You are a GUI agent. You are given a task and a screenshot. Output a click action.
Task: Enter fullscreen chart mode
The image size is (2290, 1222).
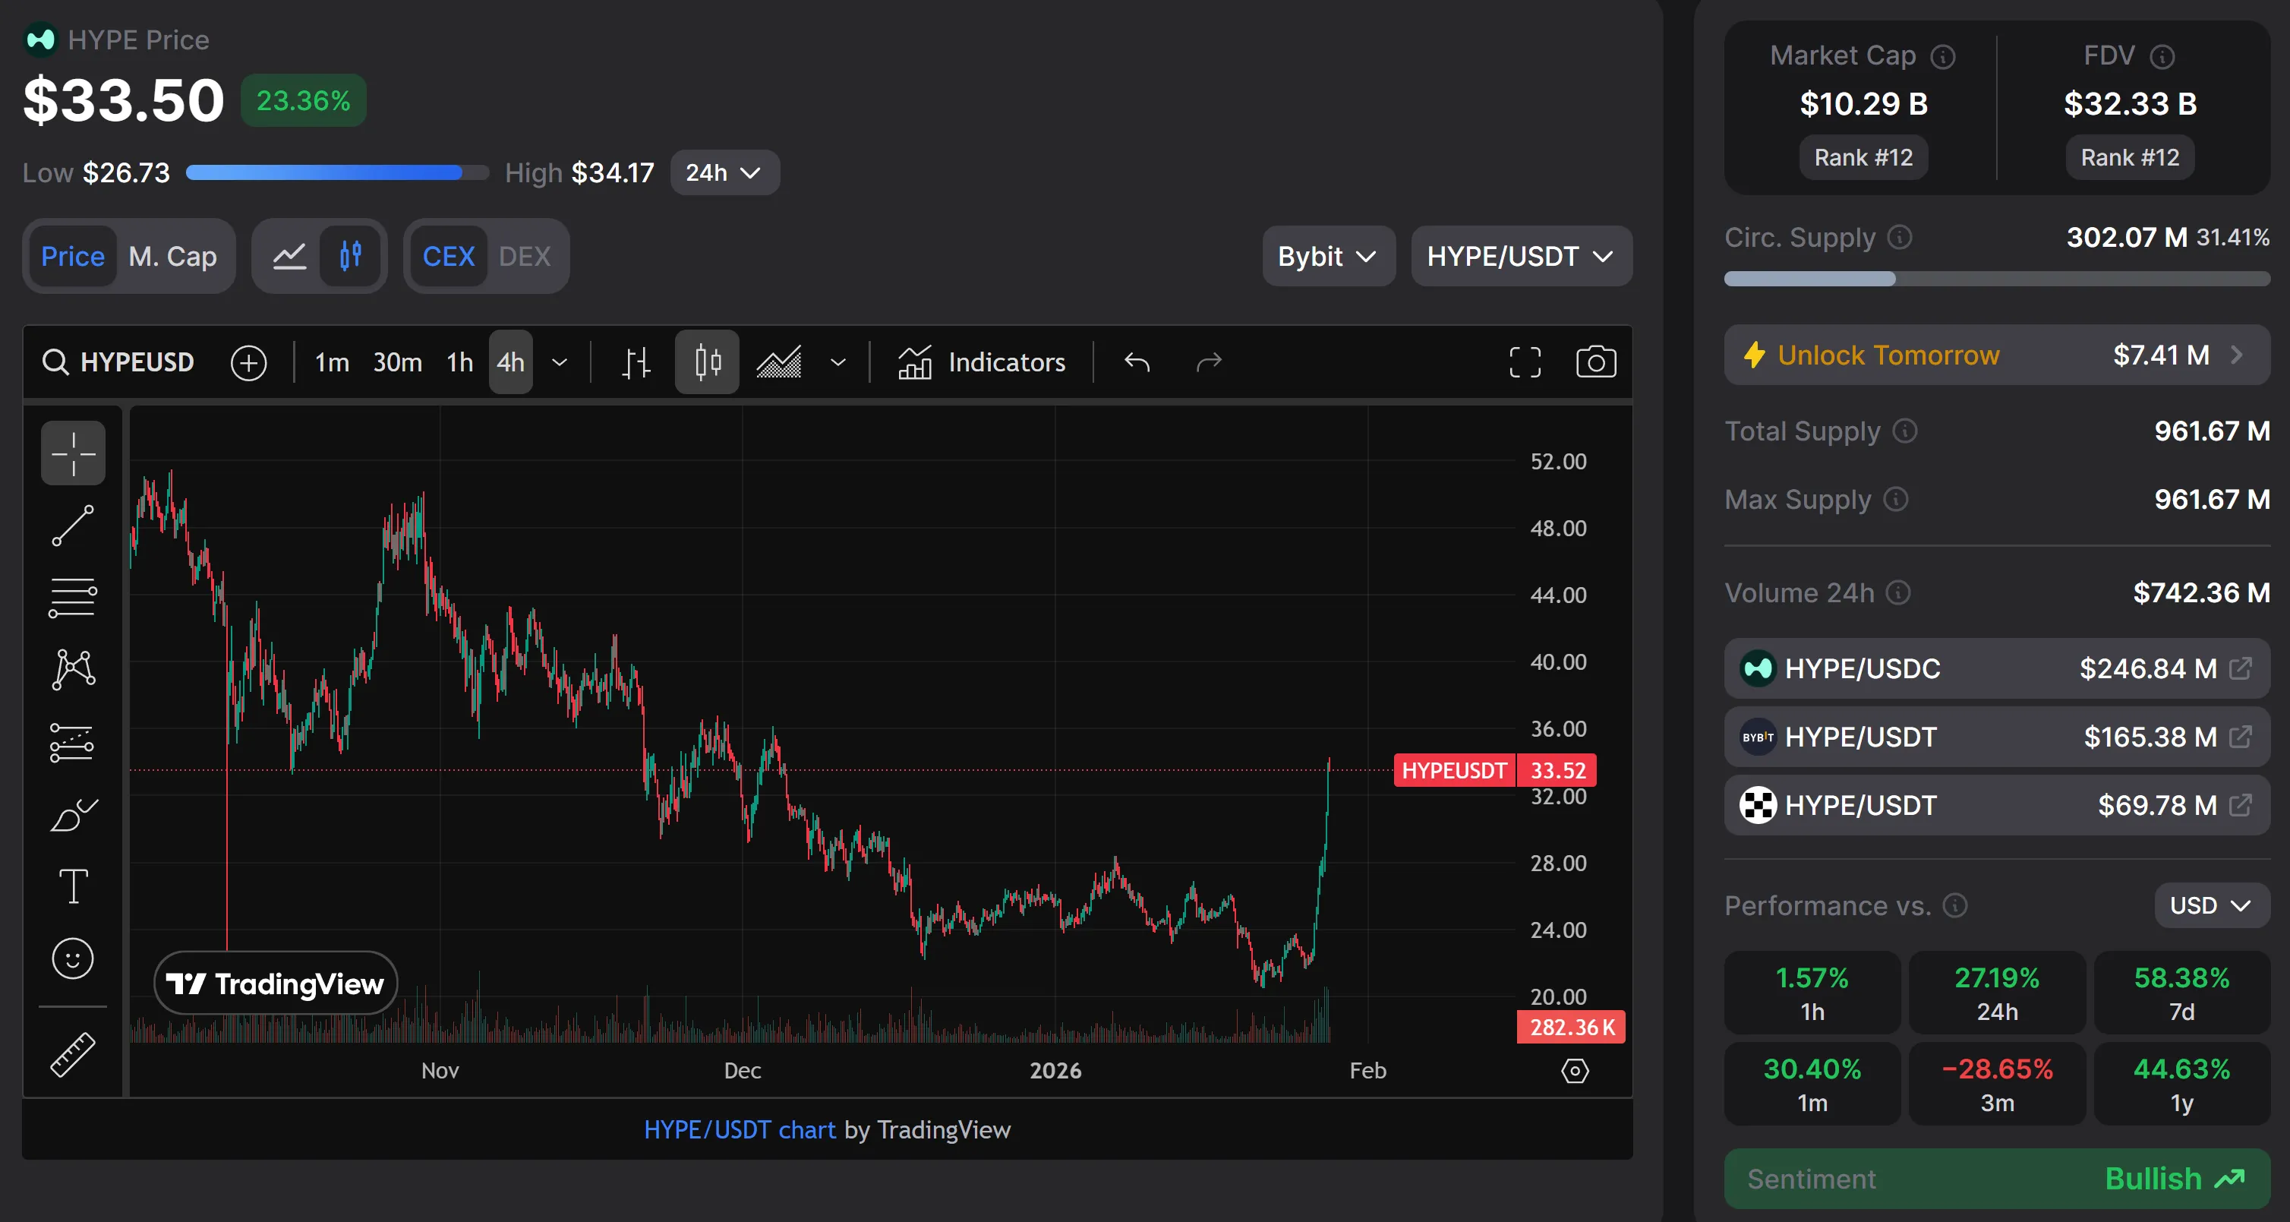pos(1525,362)
